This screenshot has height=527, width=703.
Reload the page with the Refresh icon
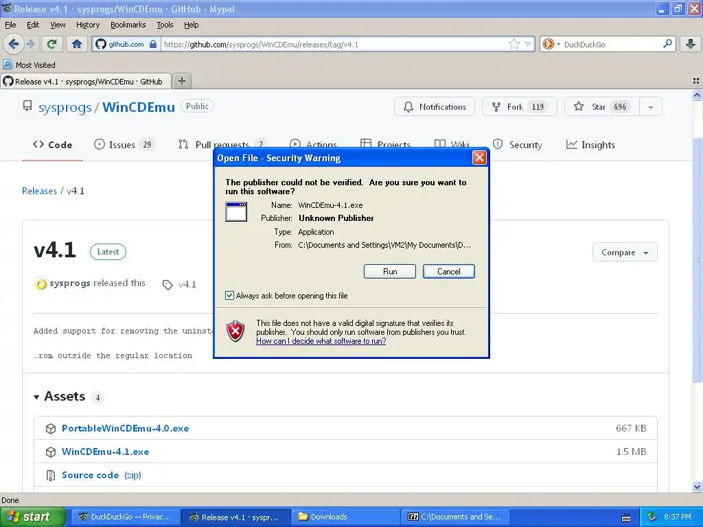pyautogui.click(x=52, y=44)
